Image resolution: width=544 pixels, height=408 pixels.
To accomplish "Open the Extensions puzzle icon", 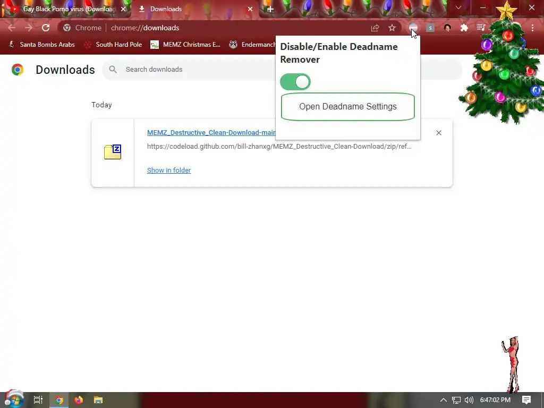I will tap(464, 28).
